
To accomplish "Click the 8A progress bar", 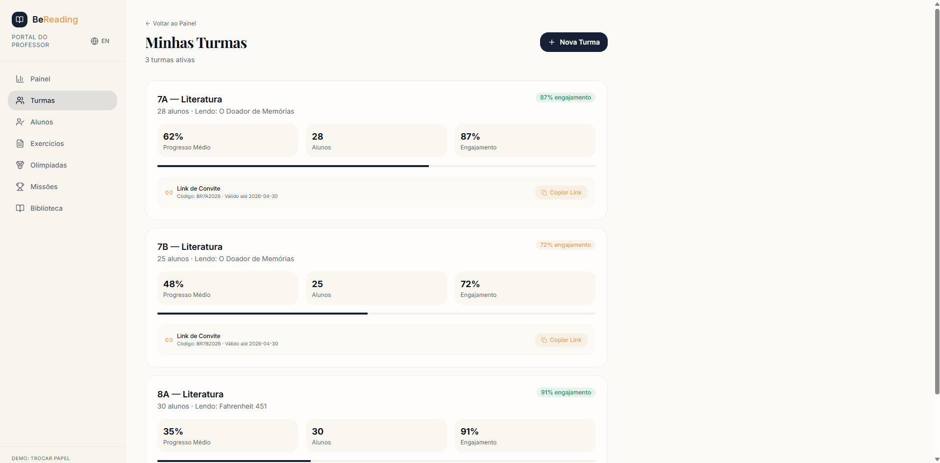I will pos(376,461).
